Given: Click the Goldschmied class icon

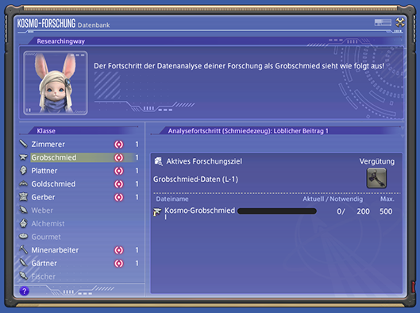Looking at the screenshot, I should tap(23, 184).
